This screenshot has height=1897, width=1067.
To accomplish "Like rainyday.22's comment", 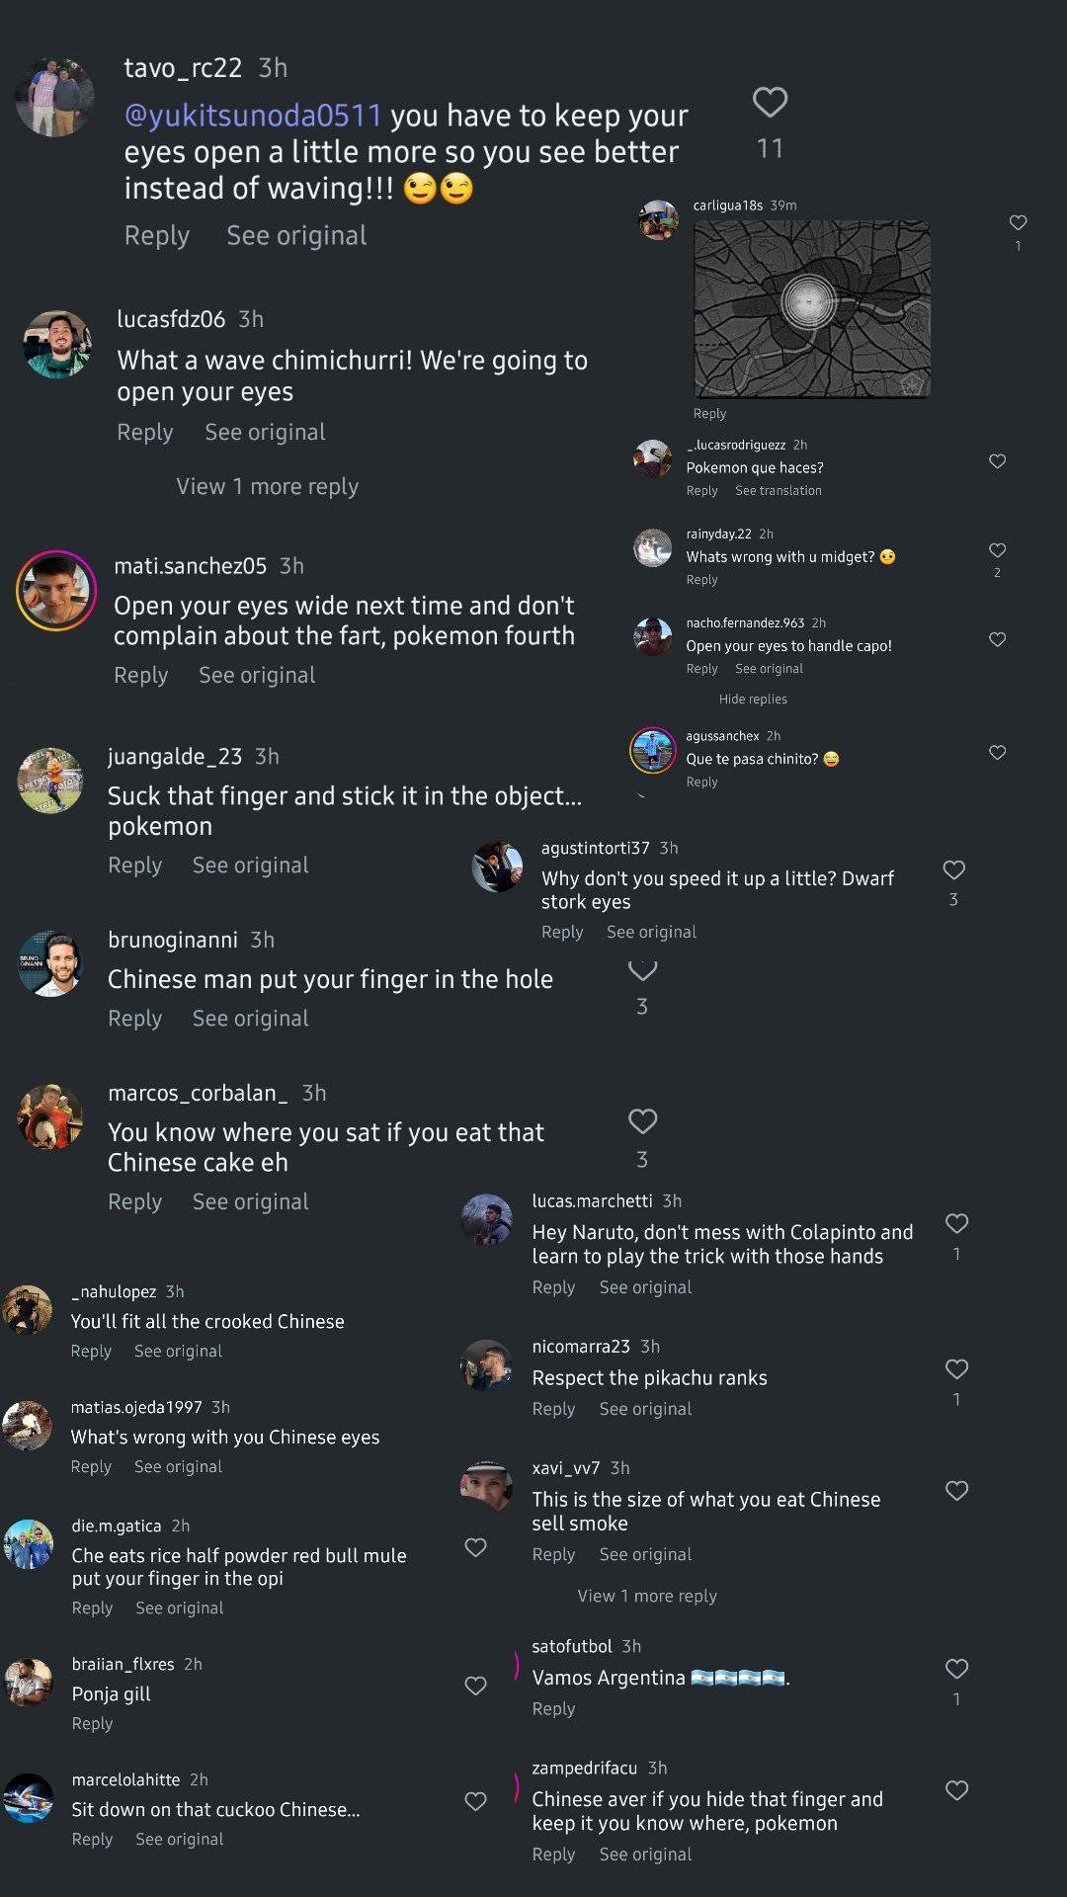I will (x=997, y=550).
